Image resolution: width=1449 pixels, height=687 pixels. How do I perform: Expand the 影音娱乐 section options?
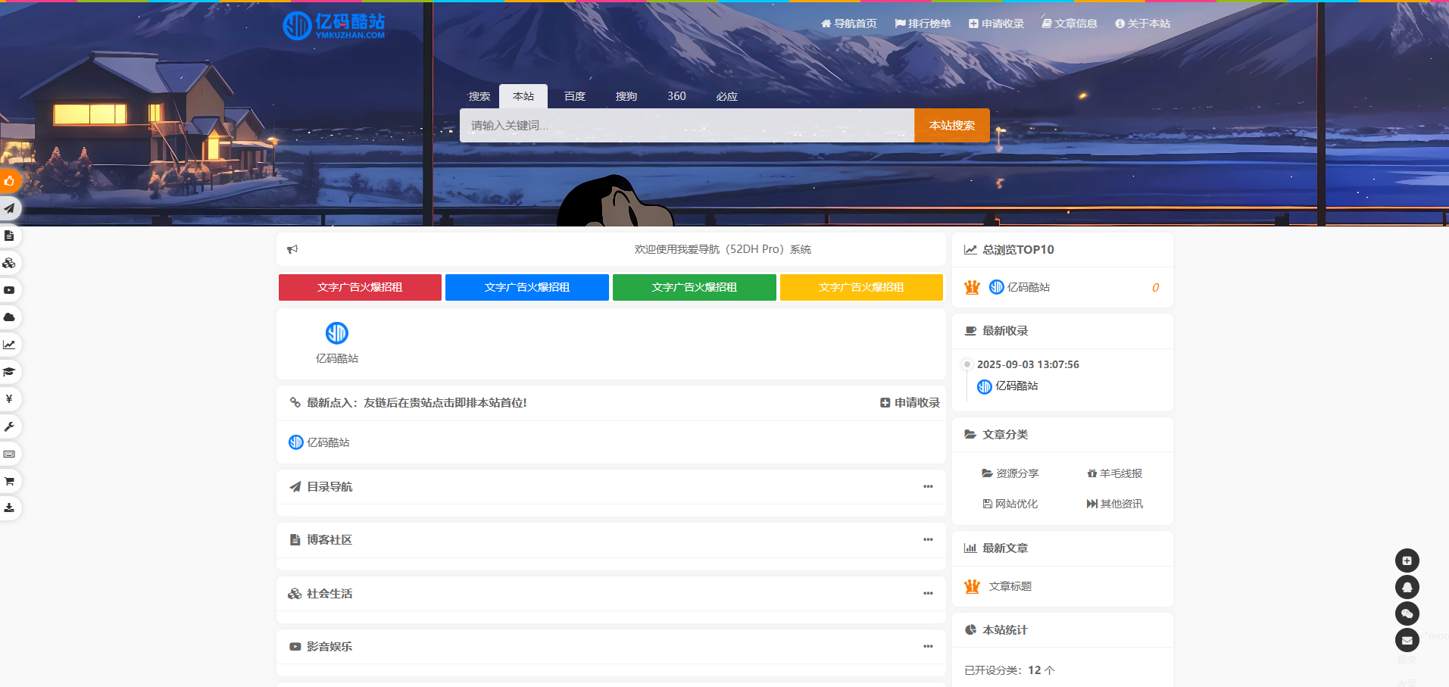[x=928, y=646]
